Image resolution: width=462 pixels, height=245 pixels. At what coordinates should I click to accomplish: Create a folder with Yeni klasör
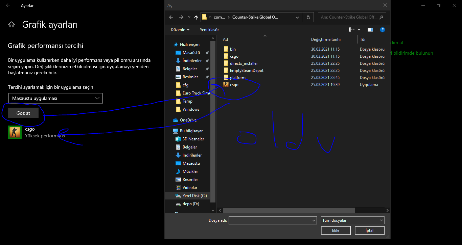(x=209, y=30)
